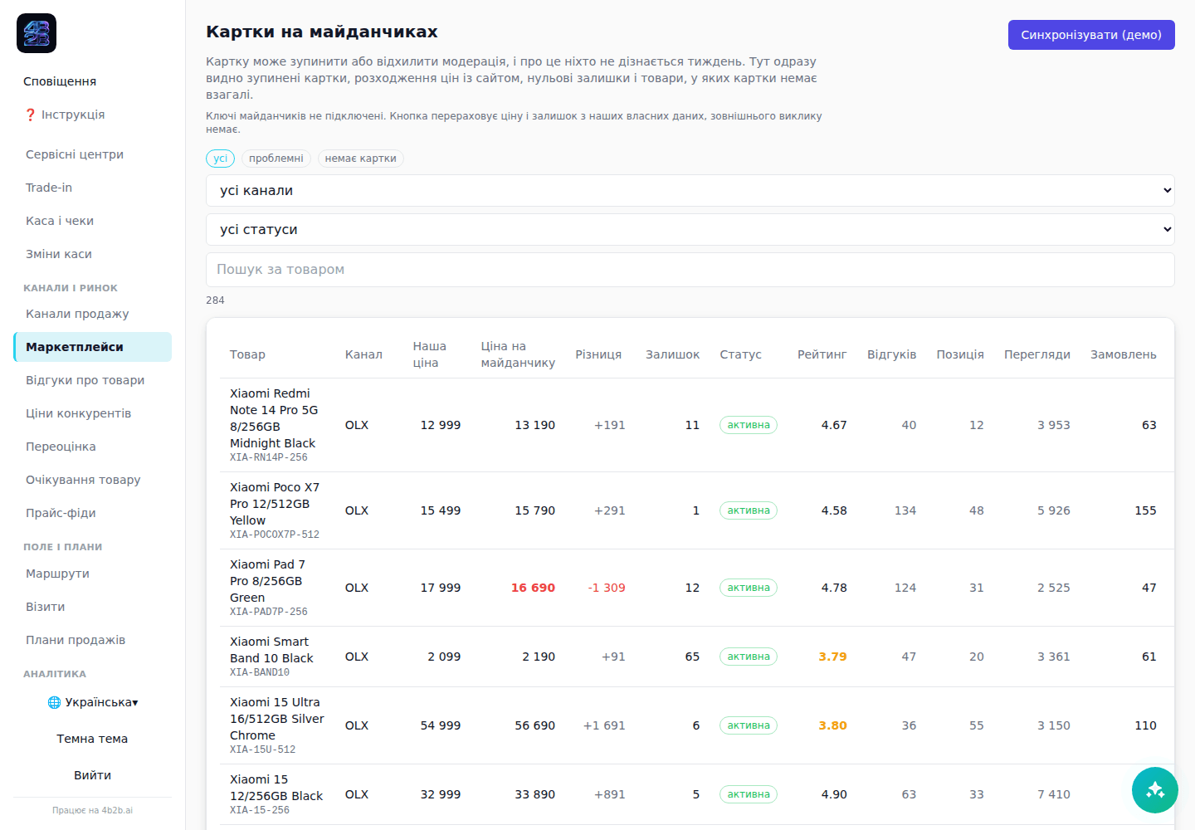Click the Товар column header
The width and height of the screenshot is (1195, 830).
[x=247, y=354]
